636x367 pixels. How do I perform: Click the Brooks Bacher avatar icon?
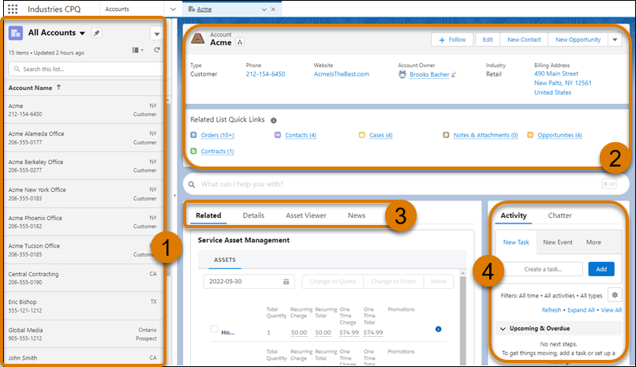(402, 75)
